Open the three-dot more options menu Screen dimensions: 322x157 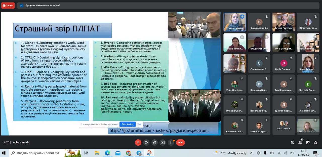(x=171, y=142)
